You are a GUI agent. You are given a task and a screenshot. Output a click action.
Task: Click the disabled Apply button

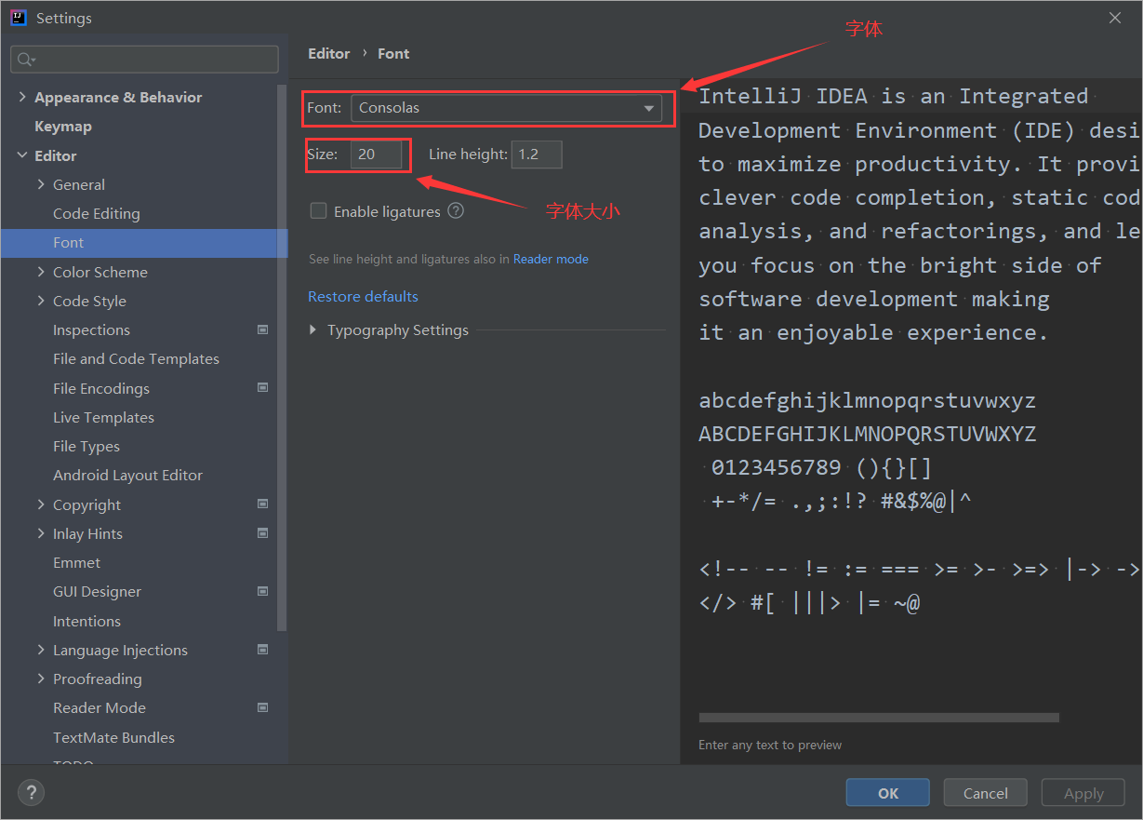click(x=1083, y=793)
